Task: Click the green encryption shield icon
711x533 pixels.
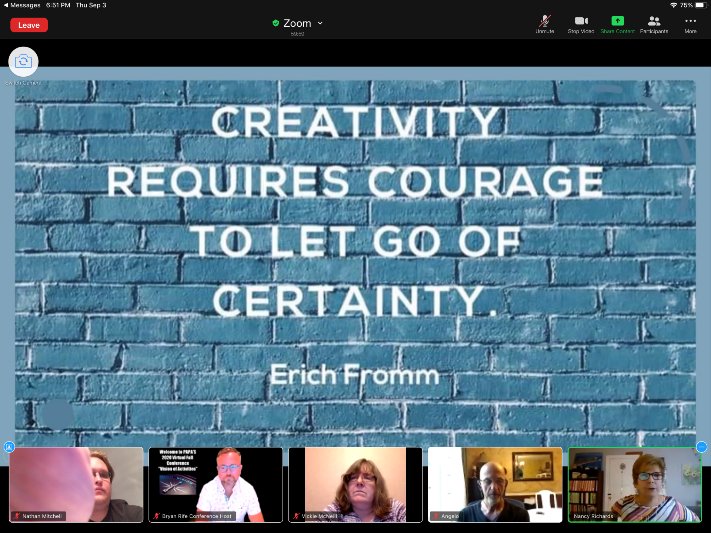Action: click(x=276, y=23)
